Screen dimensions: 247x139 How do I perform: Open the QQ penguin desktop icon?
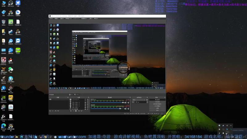click(11, 61)
